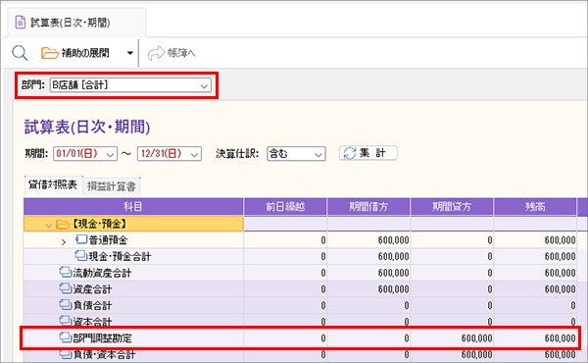
Task: Click the 資産合計 row icon
Action: coord(66,288)
